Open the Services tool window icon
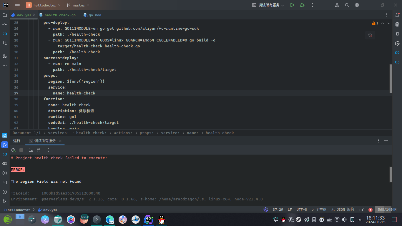 5,173
